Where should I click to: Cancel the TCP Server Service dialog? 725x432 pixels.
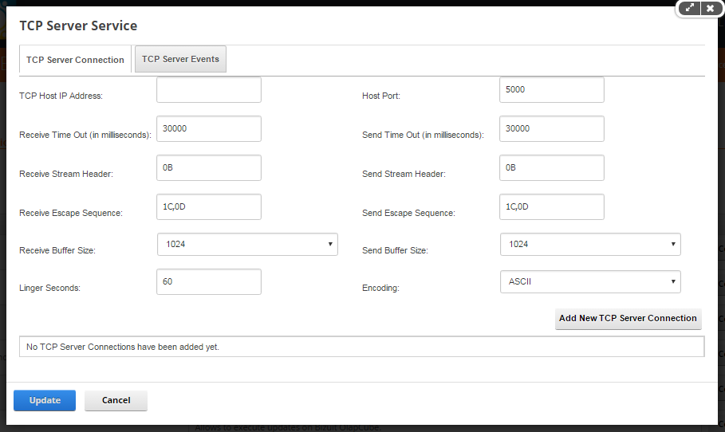[x=116, y=401]
